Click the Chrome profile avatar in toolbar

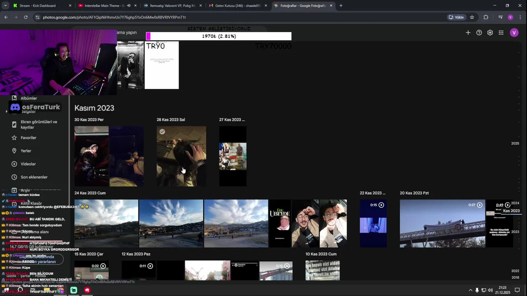510,17
